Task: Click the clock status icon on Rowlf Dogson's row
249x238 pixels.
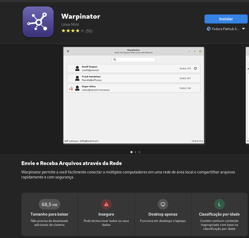Action: click(x=195, y=68)
